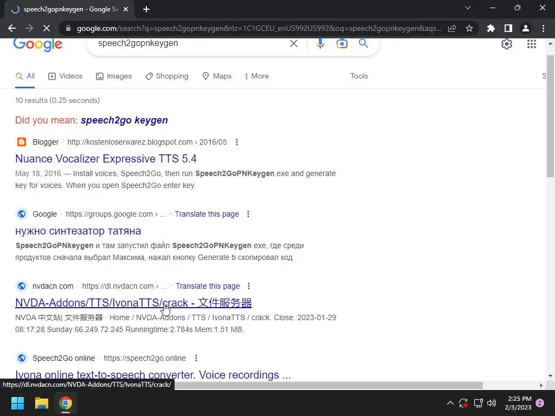Open the tab search chevron
555x416 pixels.
point(468,8)
